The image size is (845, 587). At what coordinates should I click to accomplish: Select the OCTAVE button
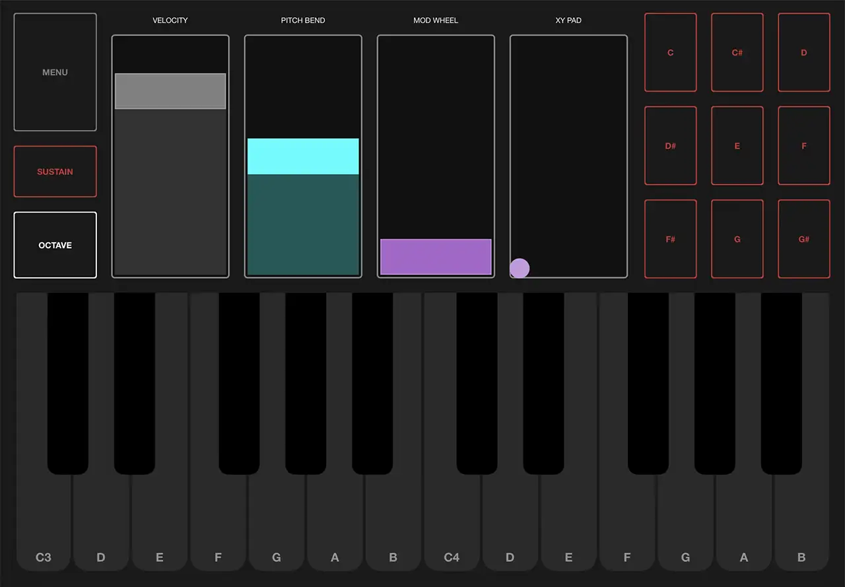coord(55,245)
